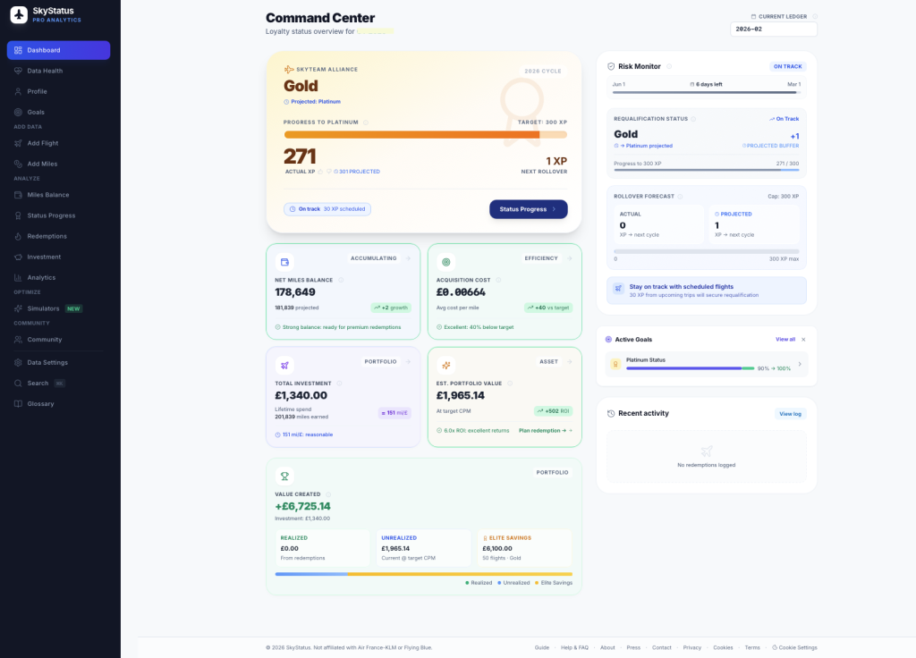Click the Current Ledger 2026-02 field
This screenshot has height=658, width=916.
(773, 29)
